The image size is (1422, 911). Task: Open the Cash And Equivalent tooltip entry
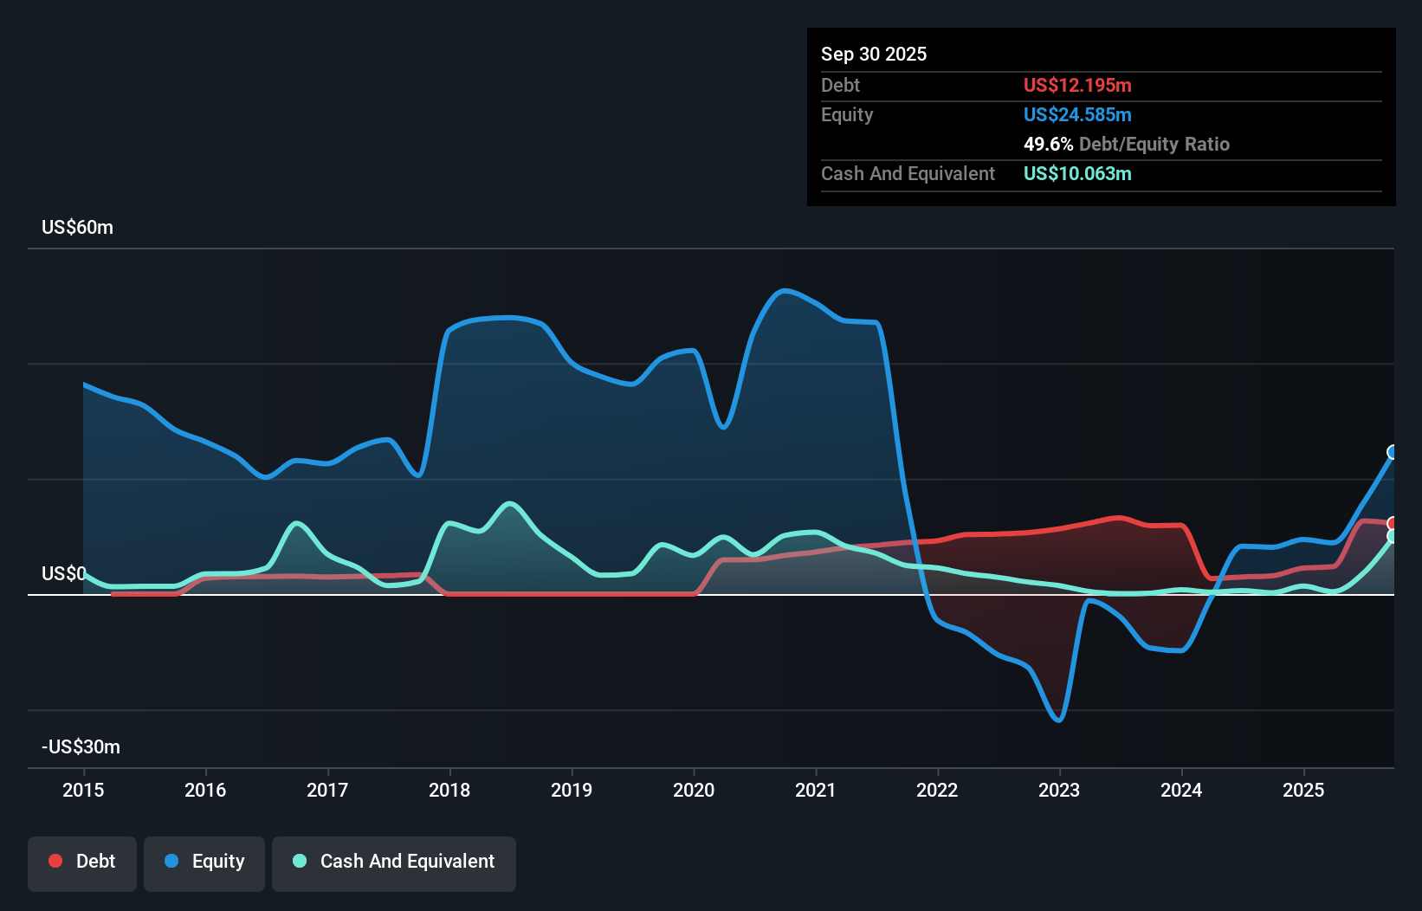[908, 173]
